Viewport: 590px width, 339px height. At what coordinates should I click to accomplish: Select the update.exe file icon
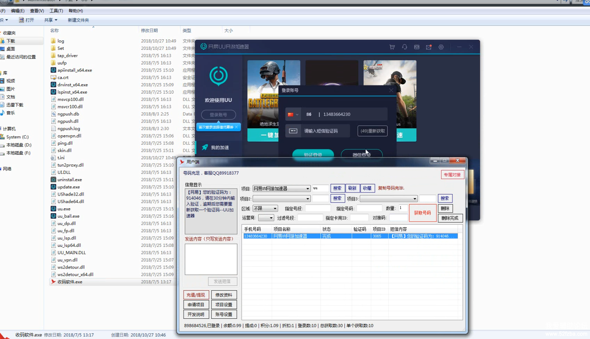pyautogui.click(x=54, y=187)
